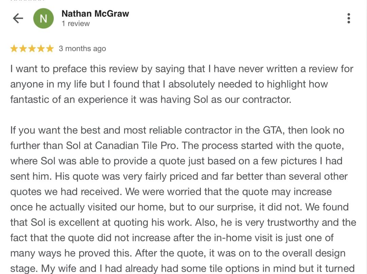Click the fifth gold rating star
The image size is (367, 274).
point(50,49)
